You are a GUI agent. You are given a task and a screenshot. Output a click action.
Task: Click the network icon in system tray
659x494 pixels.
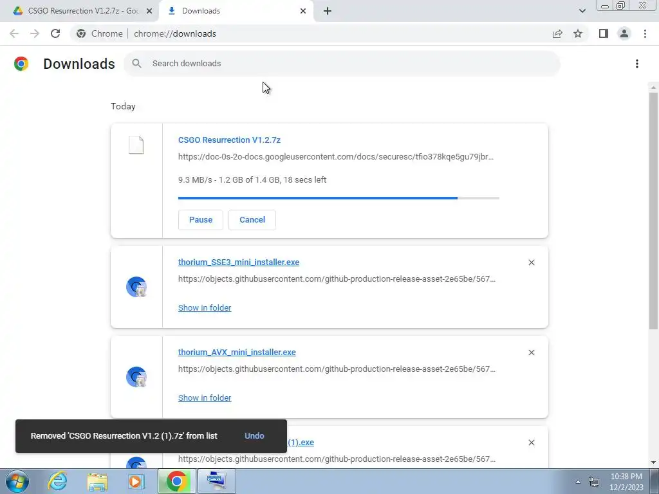click(x=594, y=482)
